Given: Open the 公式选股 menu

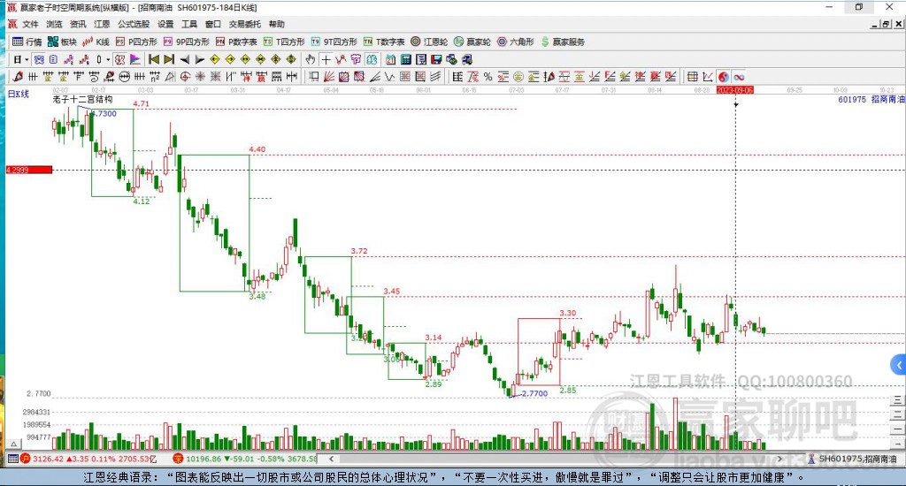Looking at the screenshot, I should click(x=134, y=24).
